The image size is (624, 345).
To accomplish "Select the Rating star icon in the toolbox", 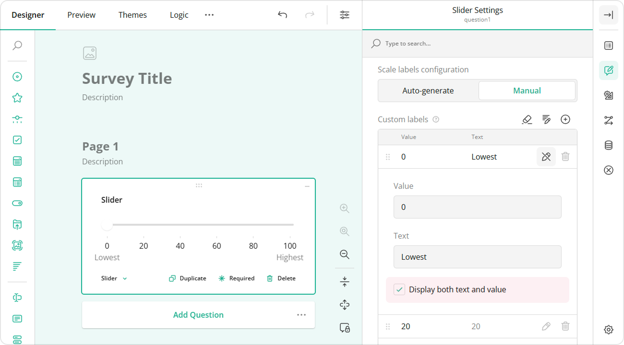I will click(x=17, y=97).
